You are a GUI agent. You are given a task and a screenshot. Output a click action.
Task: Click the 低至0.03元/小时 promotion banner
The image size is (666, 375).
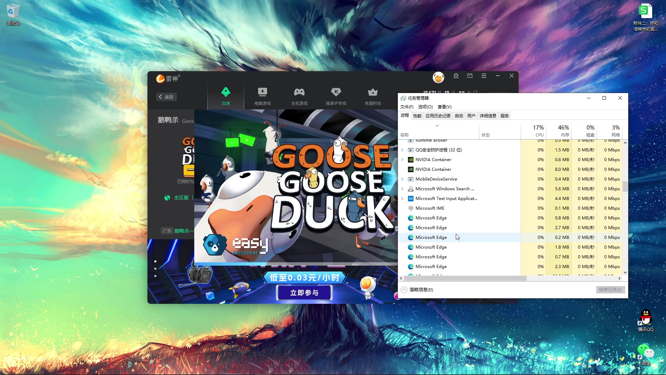[304, 277]
